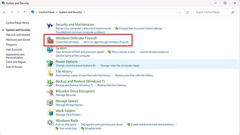The width and height of the screenshot is (240, 135).
Task: Click Manage Work Folders link
Action: click(x=68, y=115)
